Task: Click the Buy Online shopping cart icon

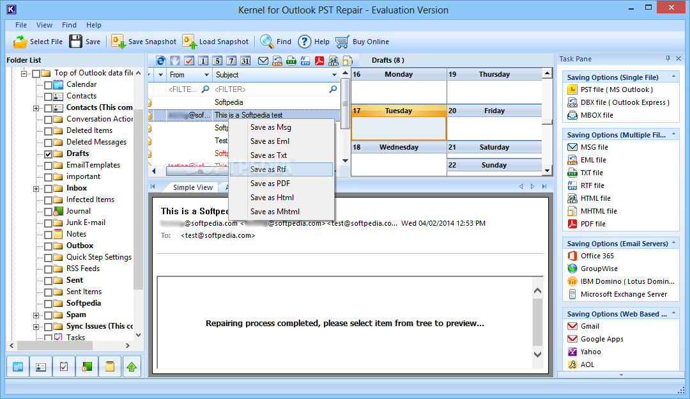Action: (x=342, y=42)
